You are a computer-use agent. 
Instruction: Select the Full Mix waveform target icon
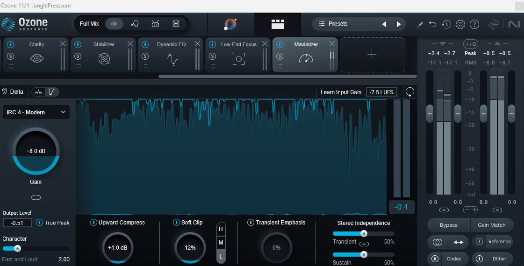click(115, 24)
